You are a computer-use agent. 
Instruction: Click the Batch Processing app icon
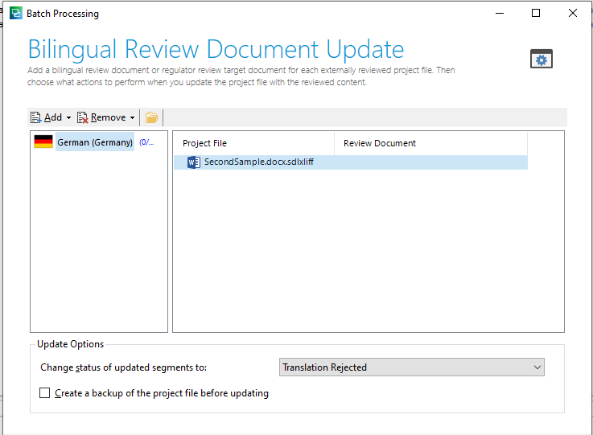16,13
